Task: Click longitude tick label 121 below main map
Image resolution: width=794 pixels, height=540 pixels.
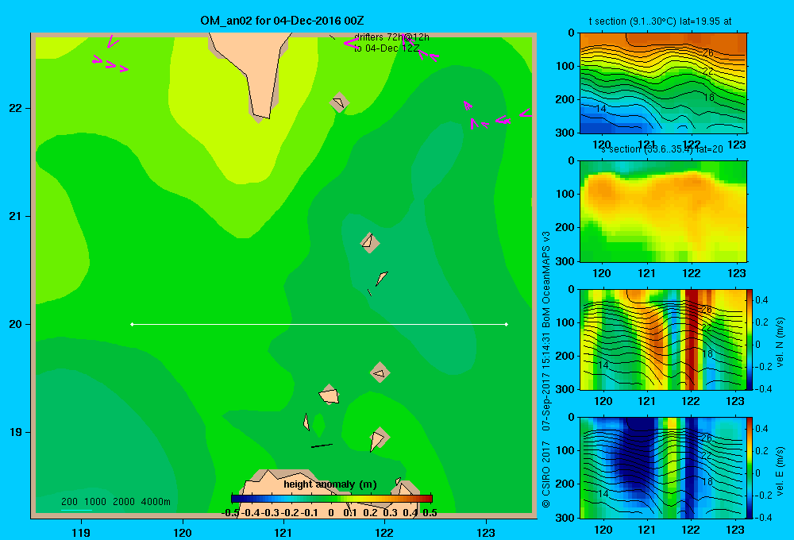Action: (x=283, y=532)
